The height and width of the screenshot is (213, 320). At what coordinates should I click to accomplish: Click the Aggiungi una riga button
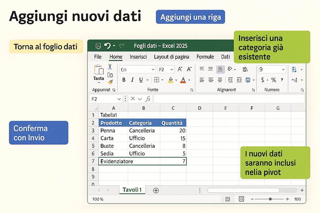point(191,17)
